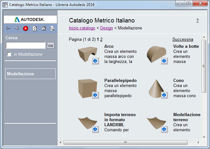Open the help question mark link
Viewport: 210px width, 149px height.
pos(197,21)
